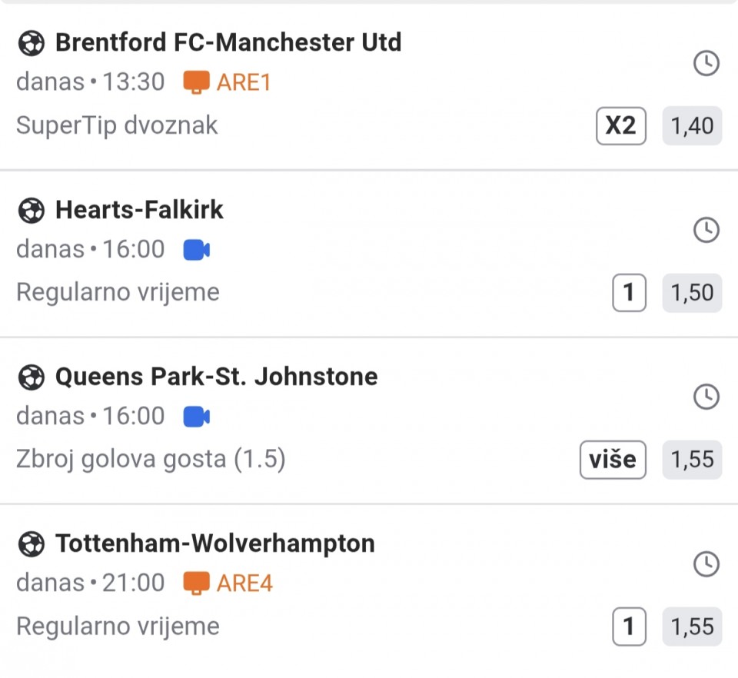The image size is (738, 678).
Task: Select the 1,50 odds for Hearts-Falkirk
Action: point(692,293)
